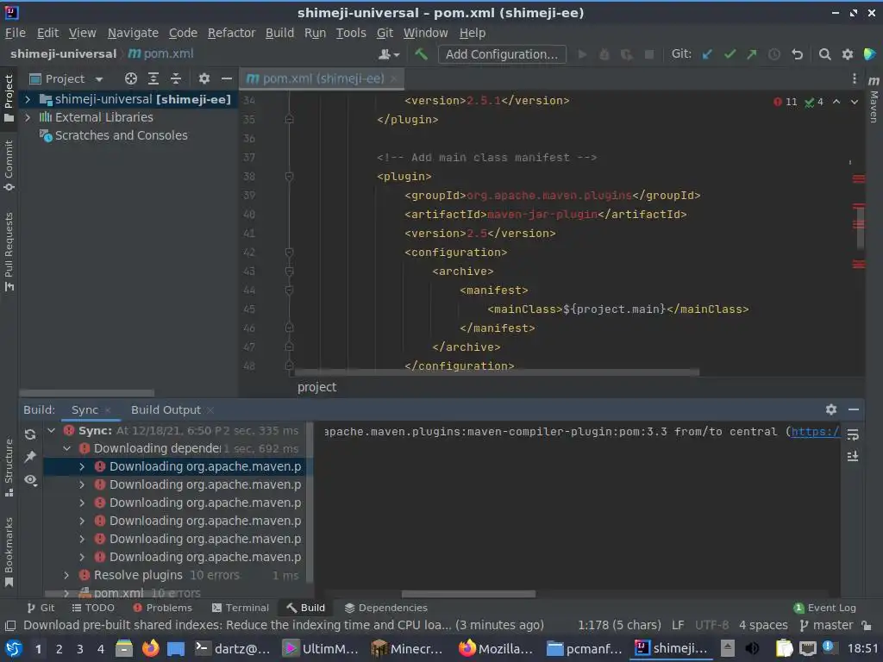Open the Dependencies tool window
This screenshot has height=662, width=883.
[x=385, y=608]
